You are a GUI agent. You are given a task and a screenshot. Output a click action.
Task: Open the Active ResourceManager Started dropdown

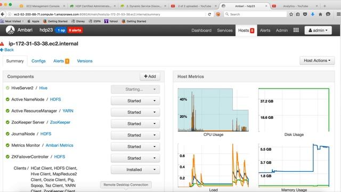point(135,112)
